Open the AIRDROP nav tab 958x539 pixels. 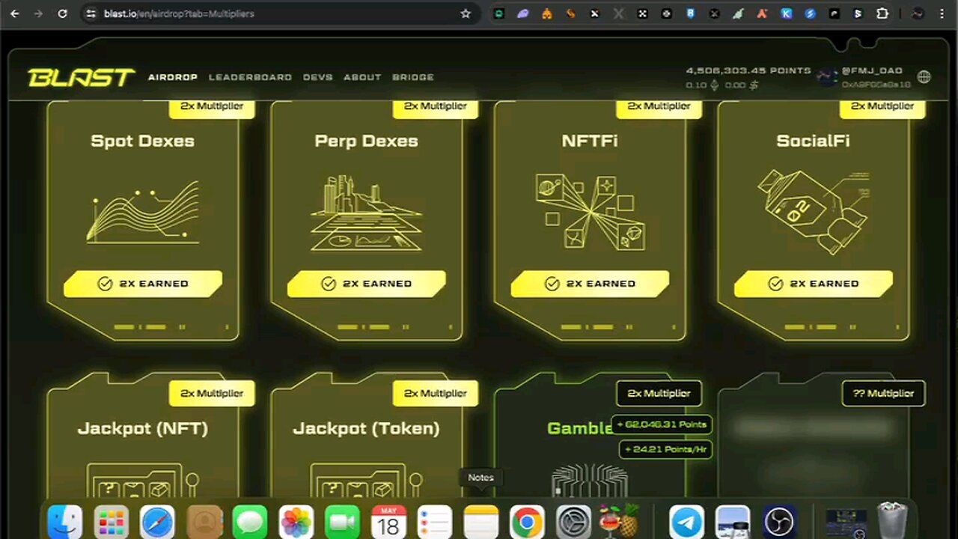coord(173,77)
